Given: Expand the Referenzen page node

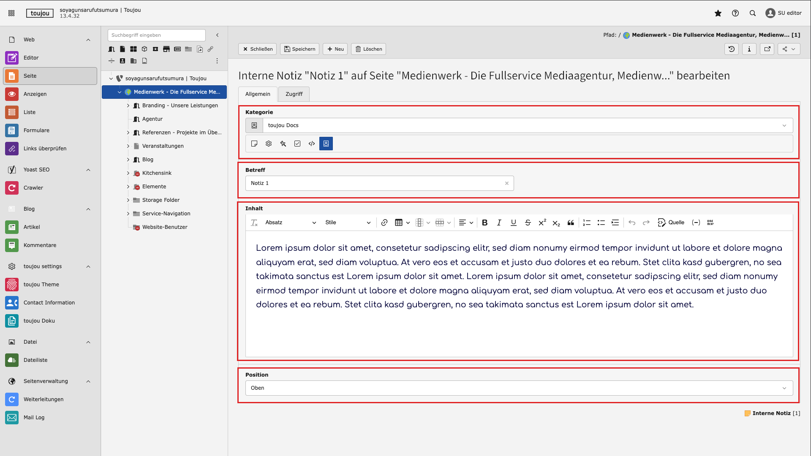Looking at the screenshot, I should point(128,133).
